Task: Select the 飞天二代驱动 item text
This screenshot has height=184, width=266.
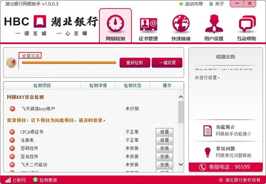Action: 34,164
